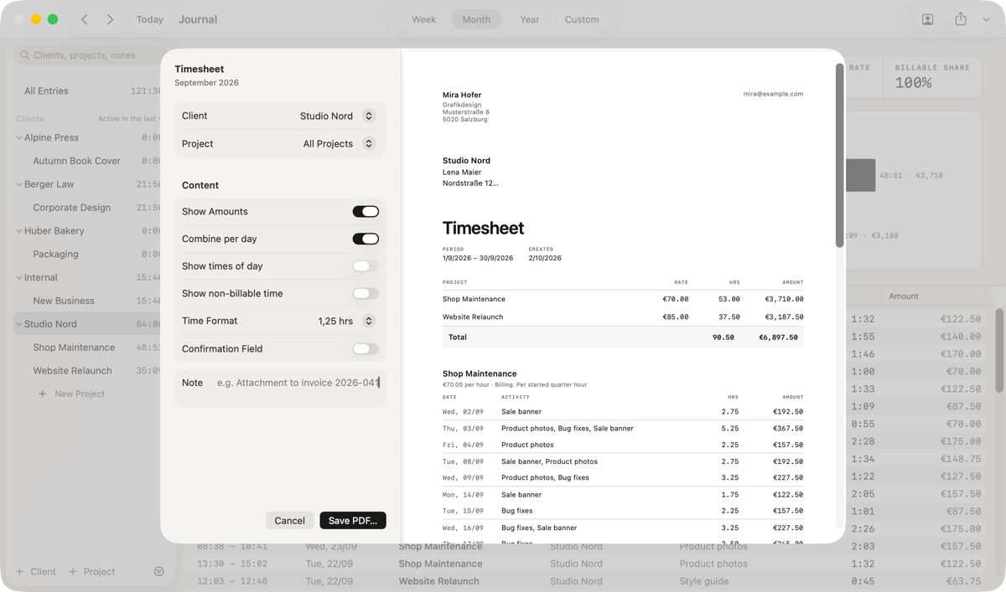
Task: Click the journal table scrollbar at right edge
Action: pyautogui.click(x=999, y=350)
